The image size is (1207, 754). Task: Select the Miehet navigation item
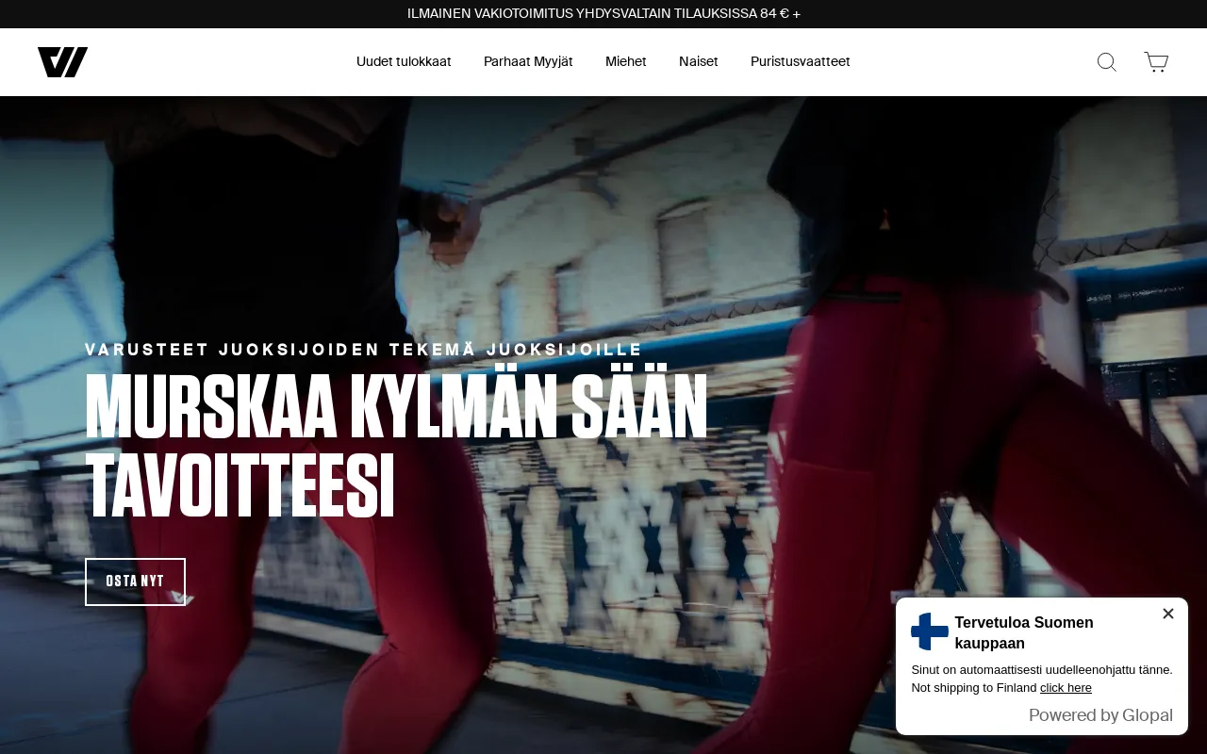click(x=626, y=61)
